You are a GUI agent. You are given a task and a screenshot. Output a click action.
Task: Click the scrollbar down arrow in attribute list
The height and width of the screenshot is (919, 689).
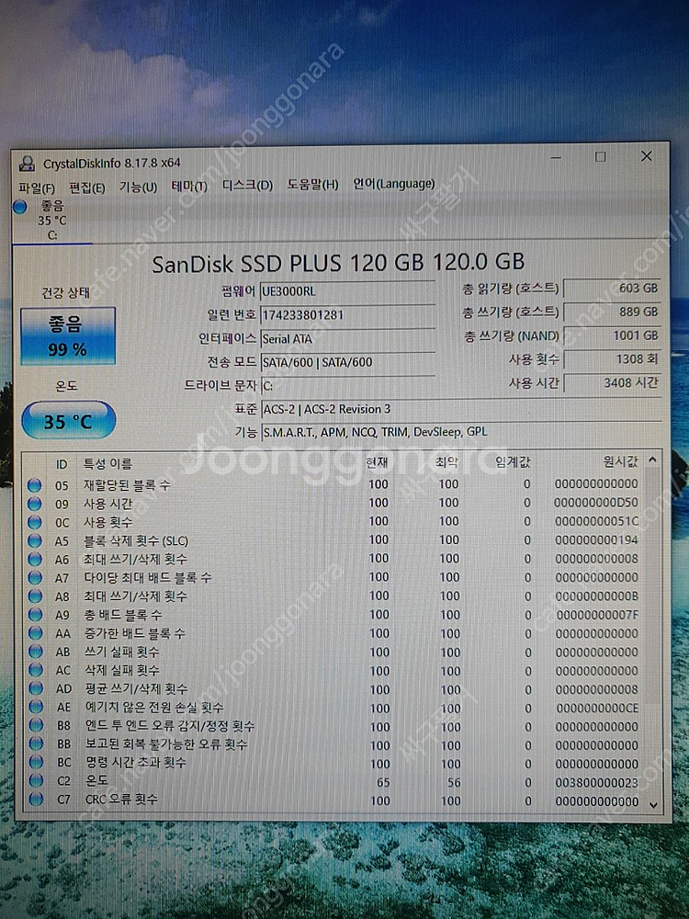pos(654,805)
